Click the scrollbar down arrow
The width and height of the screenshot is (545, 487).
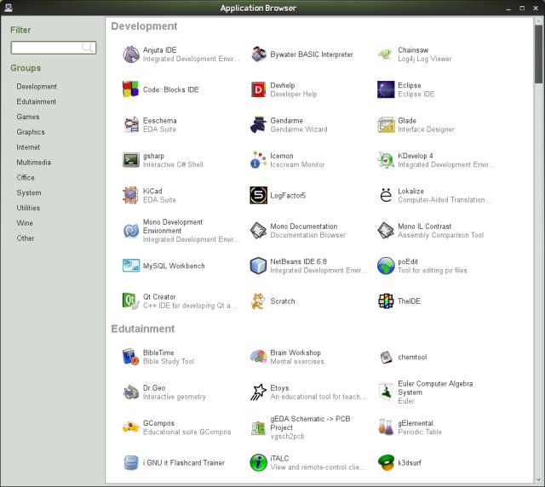[538, 479]
